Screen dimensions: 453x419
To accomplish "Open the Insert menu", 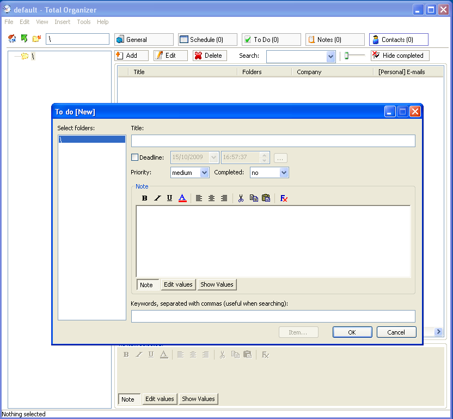I will pos(63,22).
